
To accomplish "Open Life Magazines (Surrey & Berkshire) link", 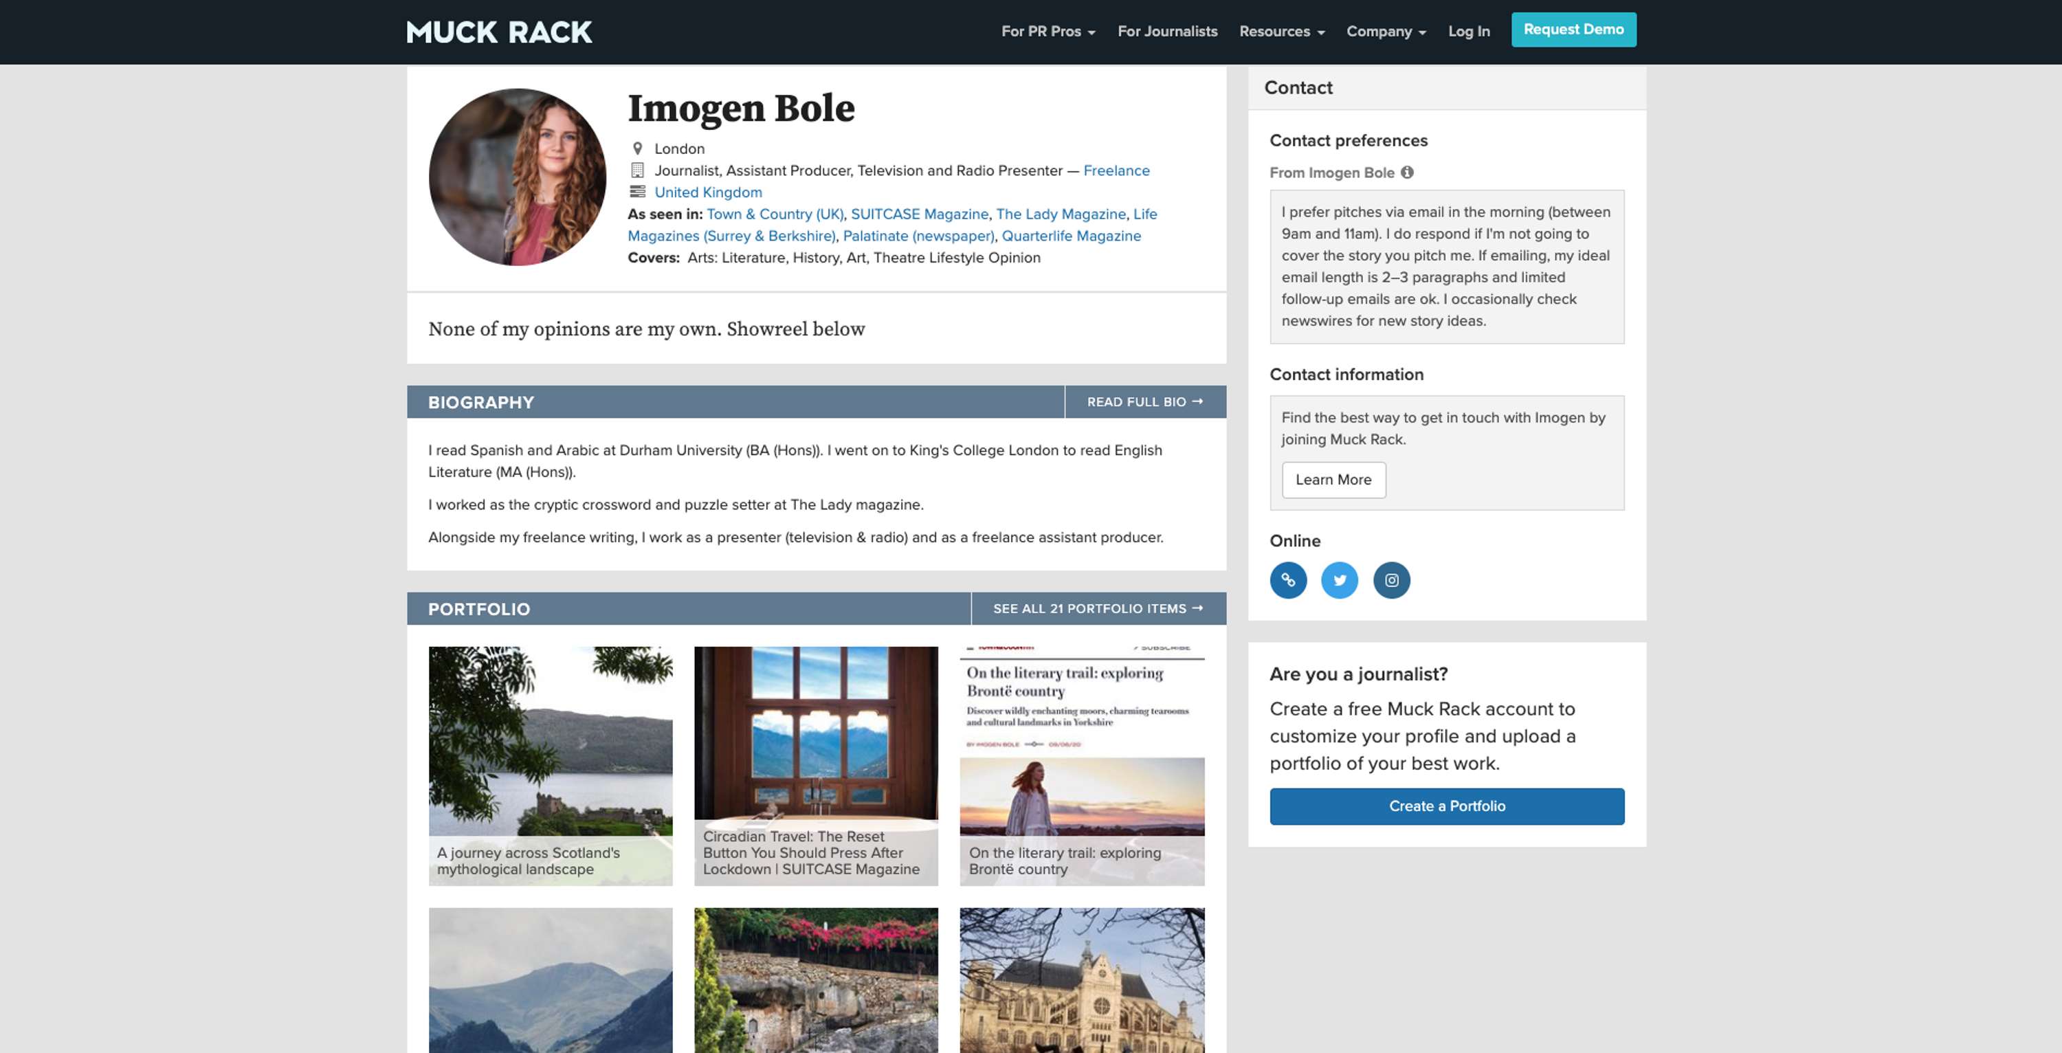I will 731,236.
